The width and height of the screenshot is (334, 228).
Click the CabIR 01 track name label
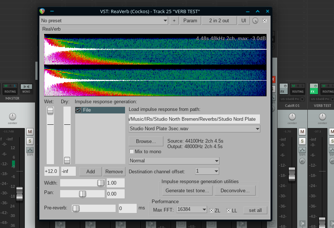coord(292,106)
